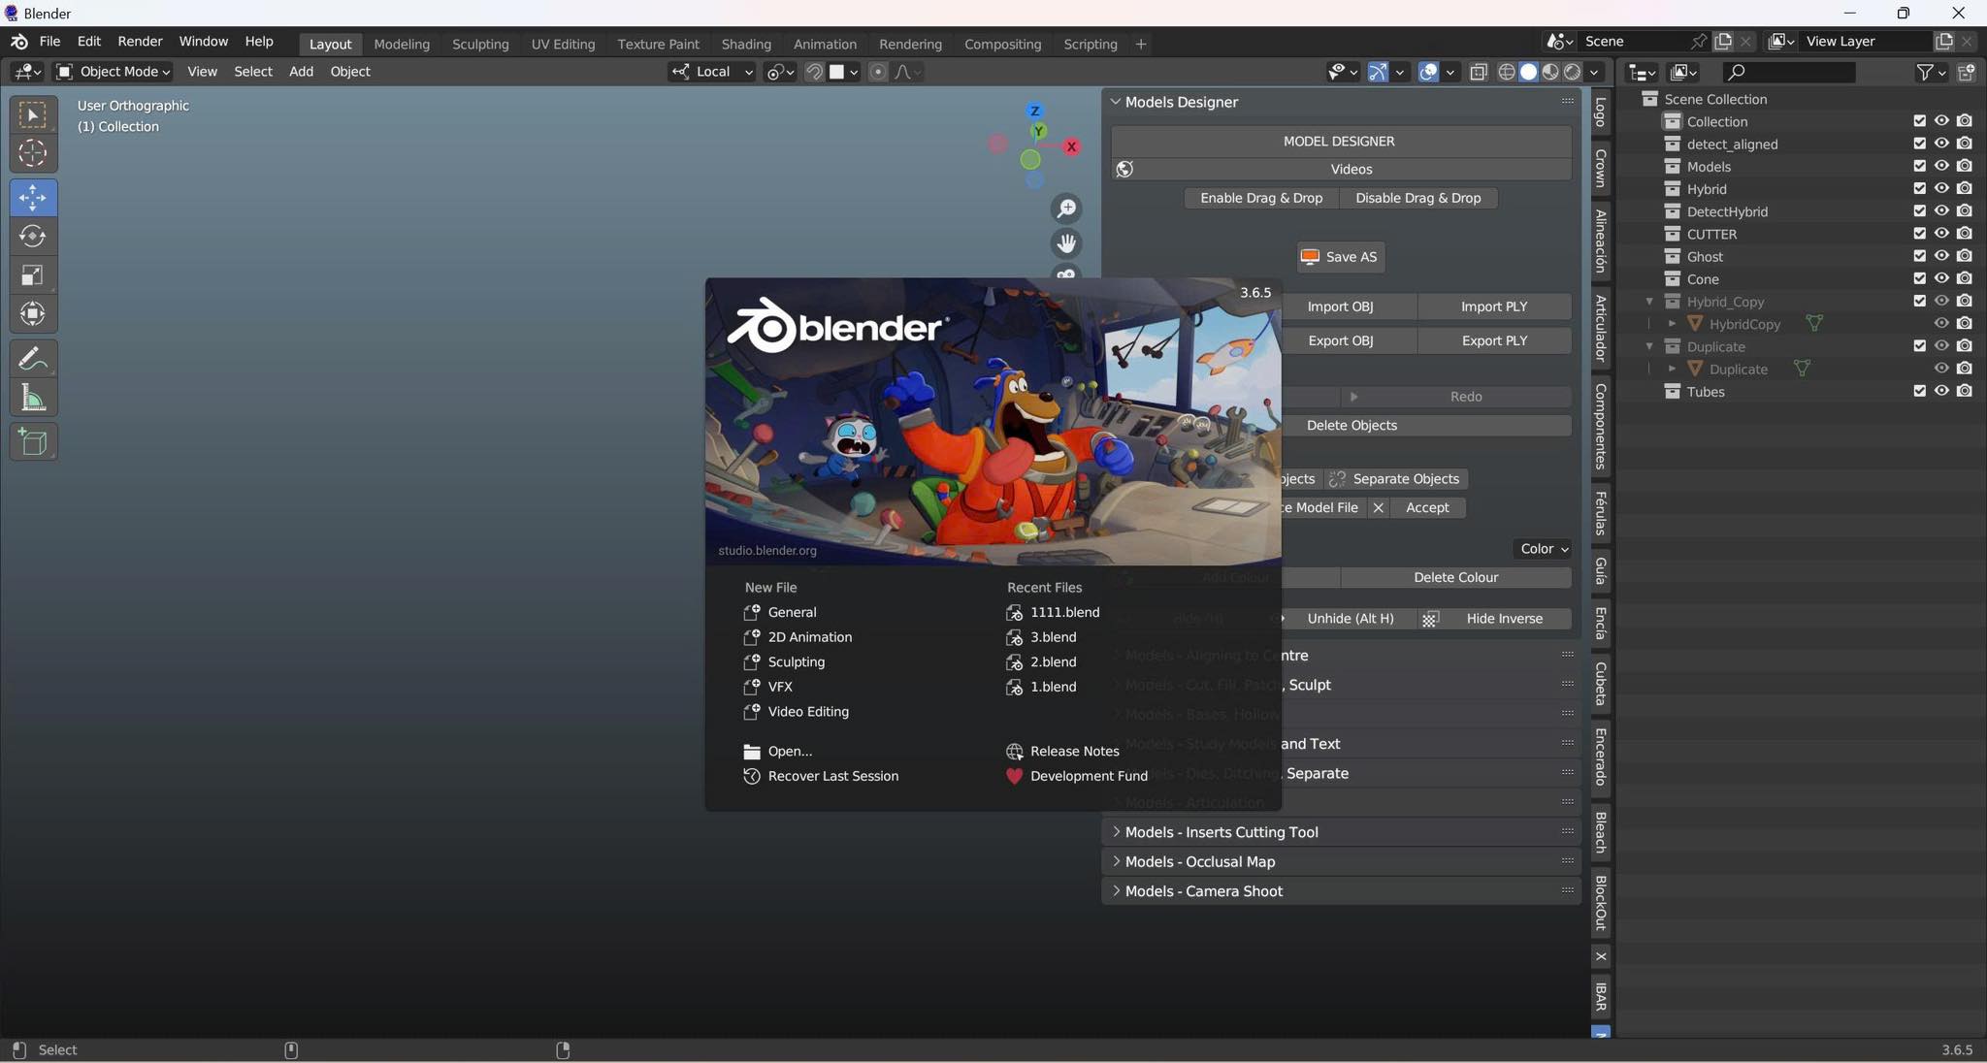This screenshot has height=1063, width=1987.
Task: Open the Outliner filter icon
Action: 1925,72
